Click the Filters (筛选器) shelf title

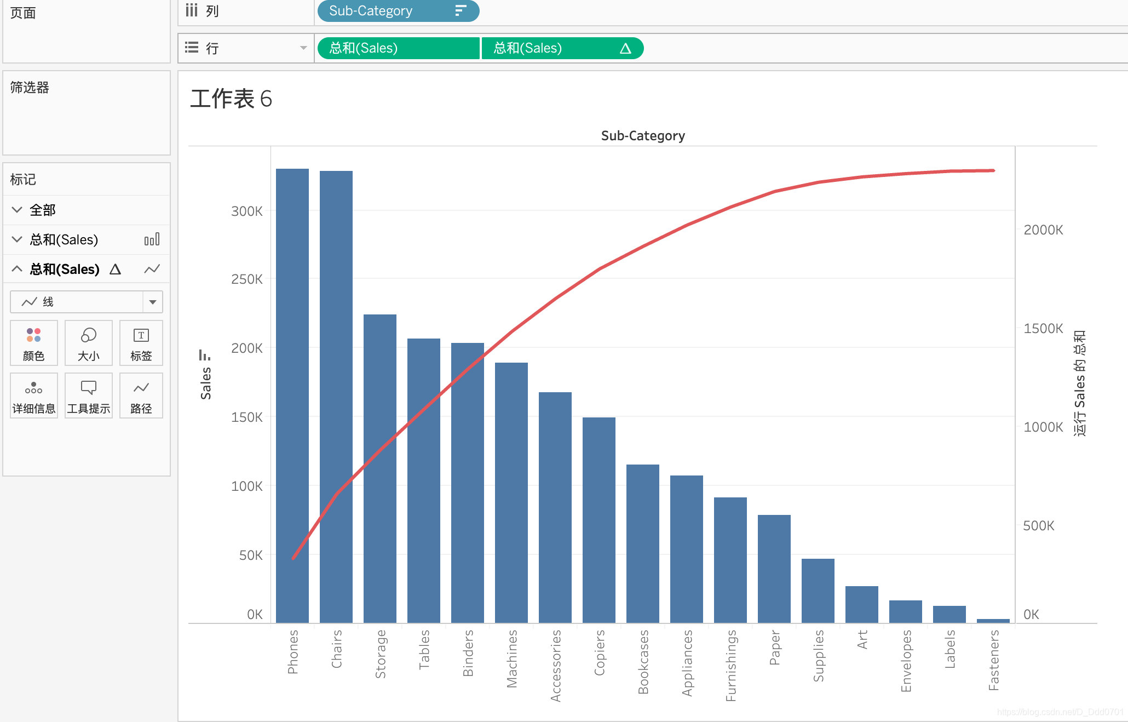coord(30,87)
